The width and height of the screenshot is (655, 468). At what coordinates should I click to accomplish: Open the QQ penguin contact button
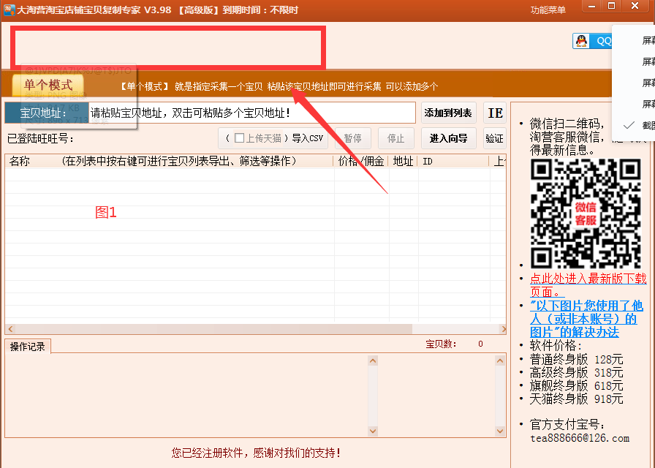coord(592,41)
